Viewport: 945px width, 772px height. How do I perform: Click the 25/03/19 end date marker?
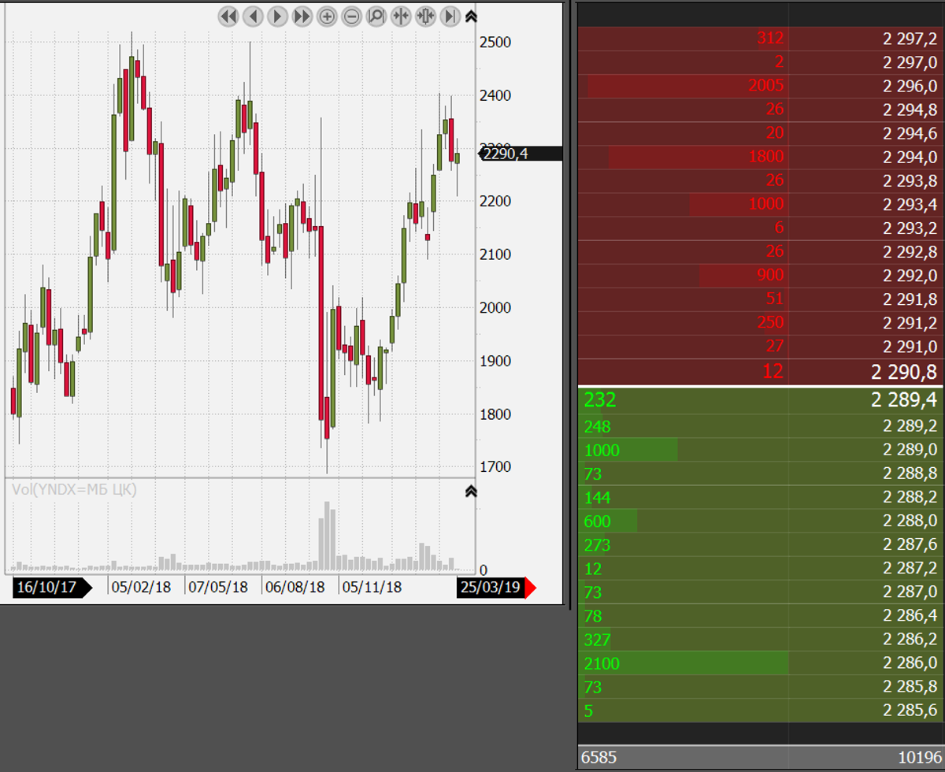(491, 588)
